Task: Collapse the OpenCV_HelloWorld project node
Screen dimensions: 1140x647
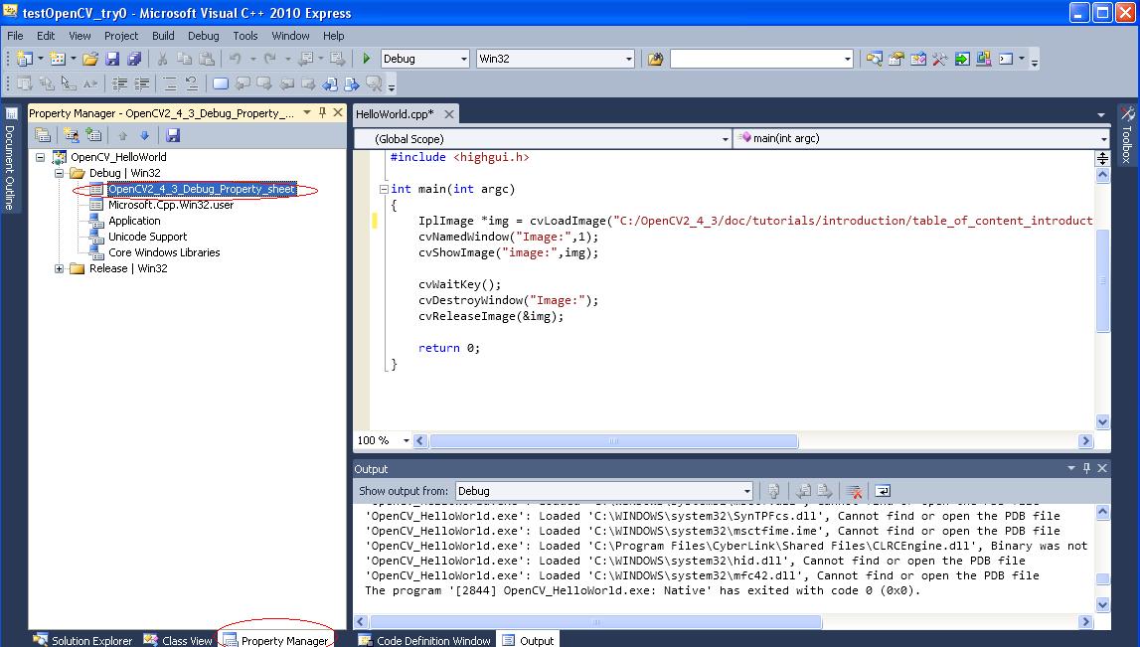Action: [x=40, y=157]
